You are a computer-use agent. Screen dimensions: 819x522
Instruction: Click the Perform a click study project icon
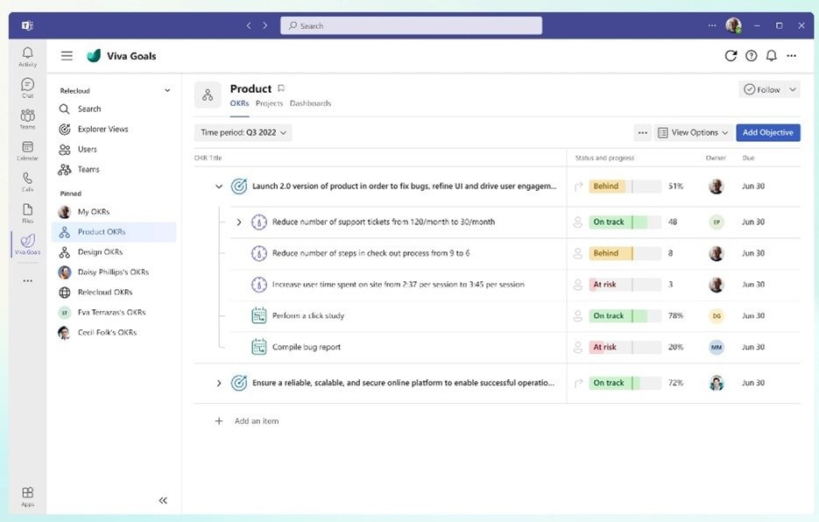259,315
